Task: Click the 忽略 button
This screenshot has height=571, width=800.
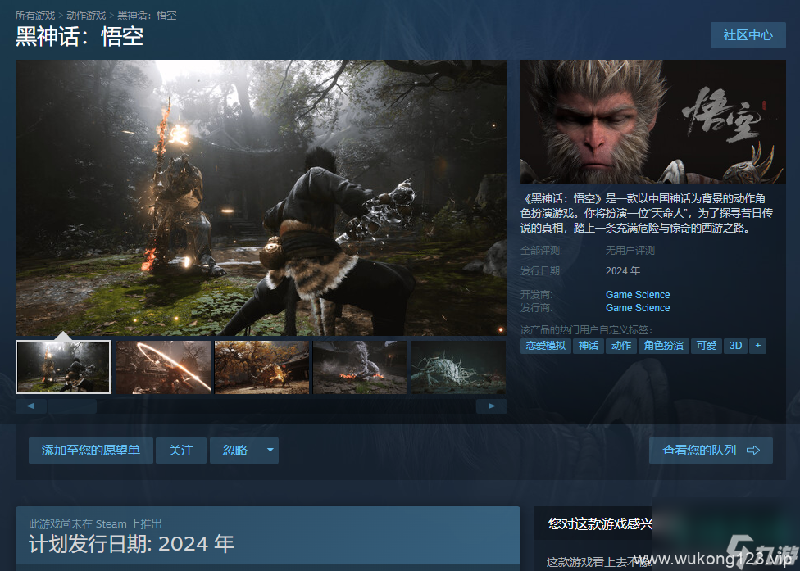Action: pyautogui.click(x=235, y=451)
